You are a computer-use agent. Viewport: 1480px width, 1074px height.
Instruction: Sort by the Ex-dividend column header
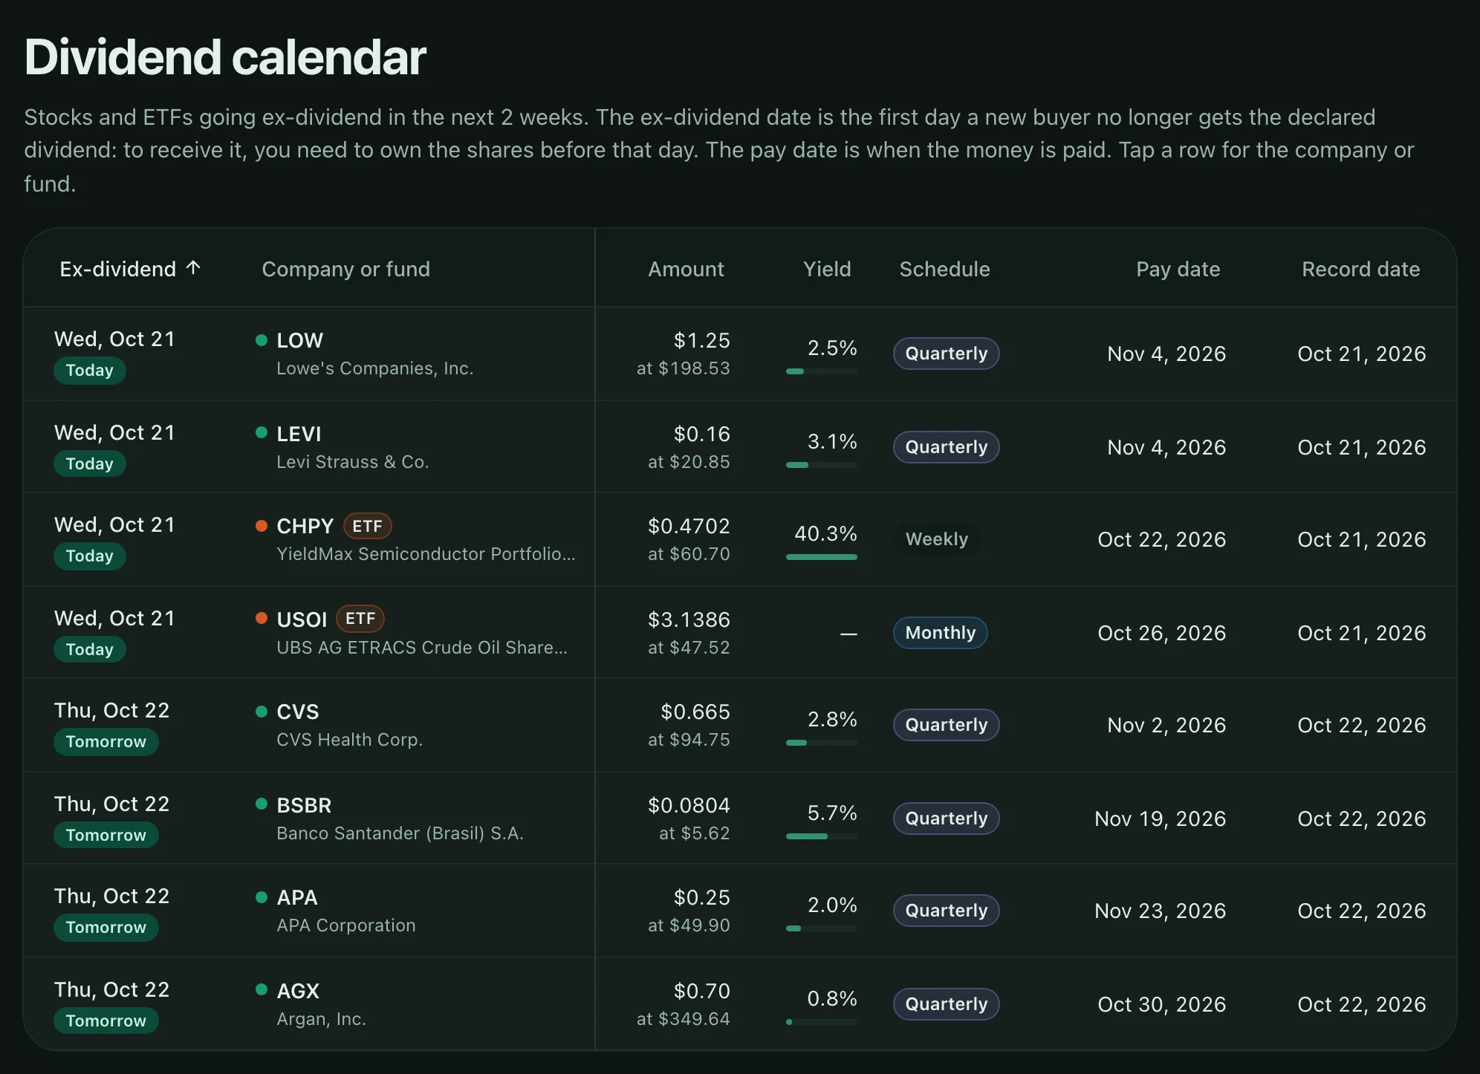(130, 269)
